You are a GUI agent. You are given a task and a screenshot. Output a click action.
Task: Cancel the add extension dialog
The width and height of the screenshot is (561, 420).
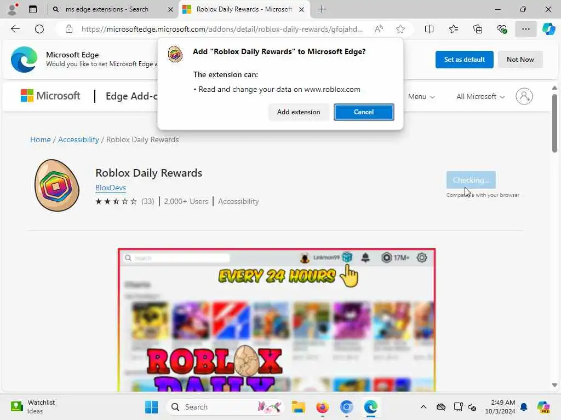[364, 112]
